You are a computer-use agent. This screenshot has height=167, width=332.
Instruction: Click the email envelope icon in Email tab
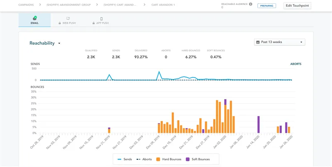[35, 18]
